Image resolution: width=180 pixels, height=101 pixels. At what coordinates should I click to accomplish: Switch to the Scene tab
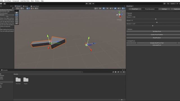click(18, 6)
